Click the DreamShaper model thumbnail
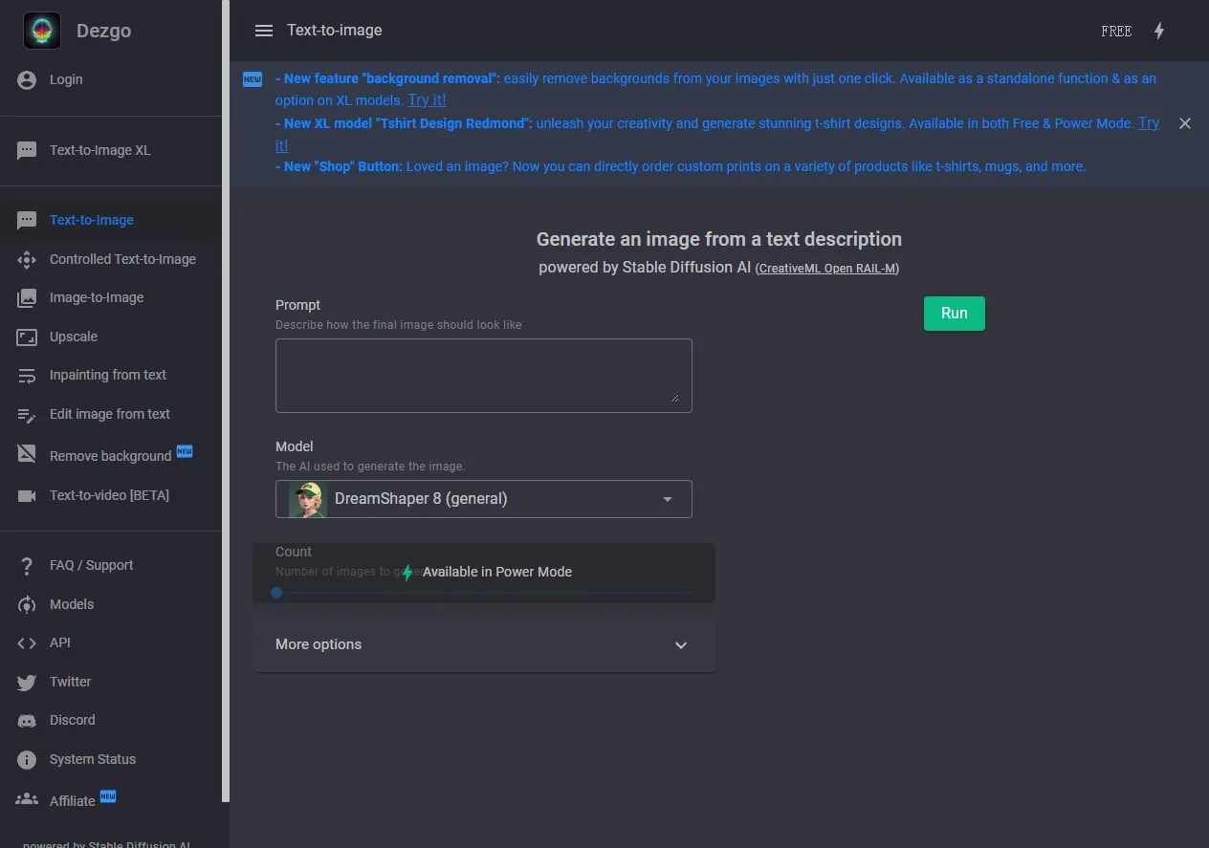The width and height of the screenshot is (1209, 848). pos(308,499)
